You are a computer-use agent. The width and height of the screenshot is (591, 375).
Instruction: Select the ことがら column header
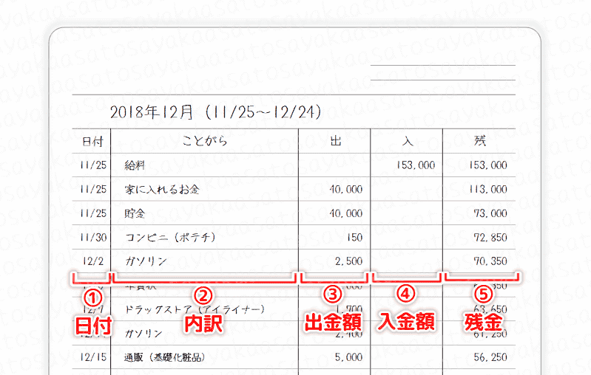[x=205, y=141]
